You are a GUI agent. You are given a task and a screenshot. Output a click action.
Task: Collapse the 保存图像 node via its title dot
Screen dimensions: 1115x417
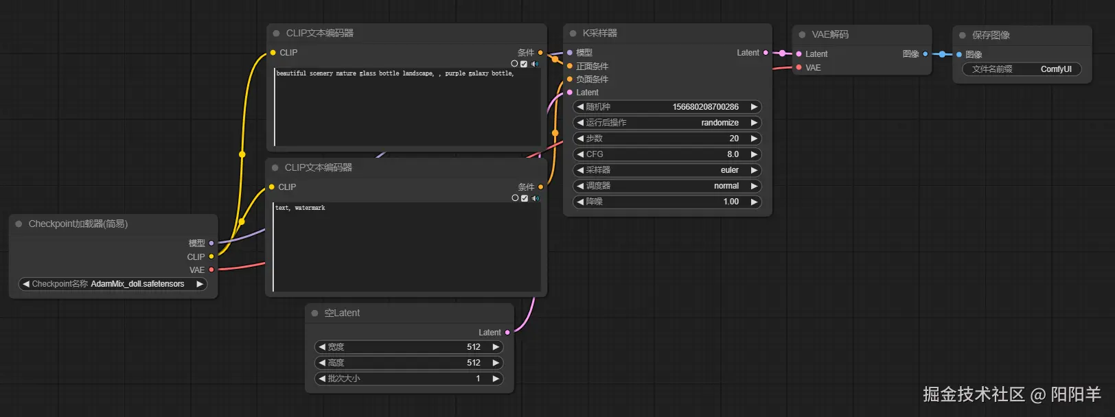(963, 35)
